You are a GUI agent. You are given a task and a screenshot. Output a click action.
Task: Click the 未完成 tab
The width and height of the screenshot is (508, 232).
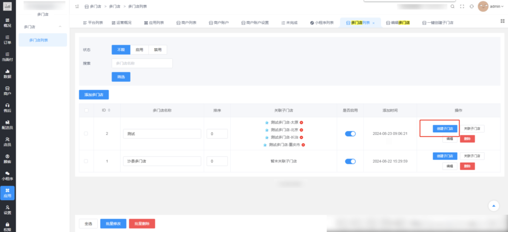(x=289, y=23)
